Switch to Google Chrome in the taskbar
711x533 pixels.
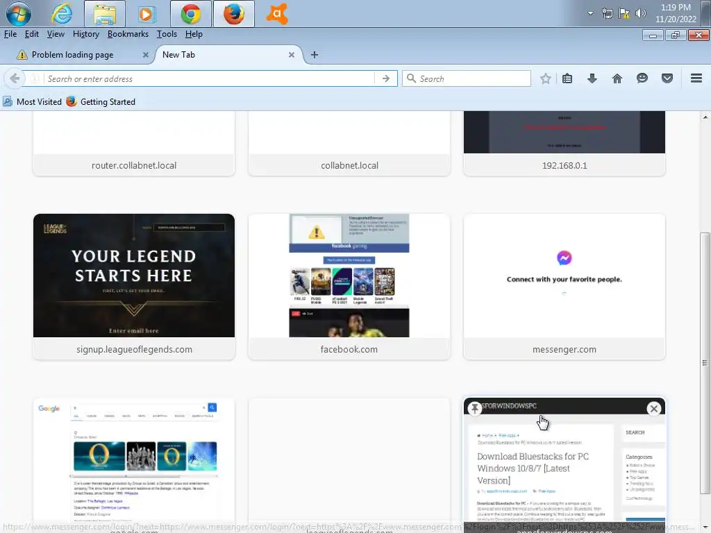[191, 14]
